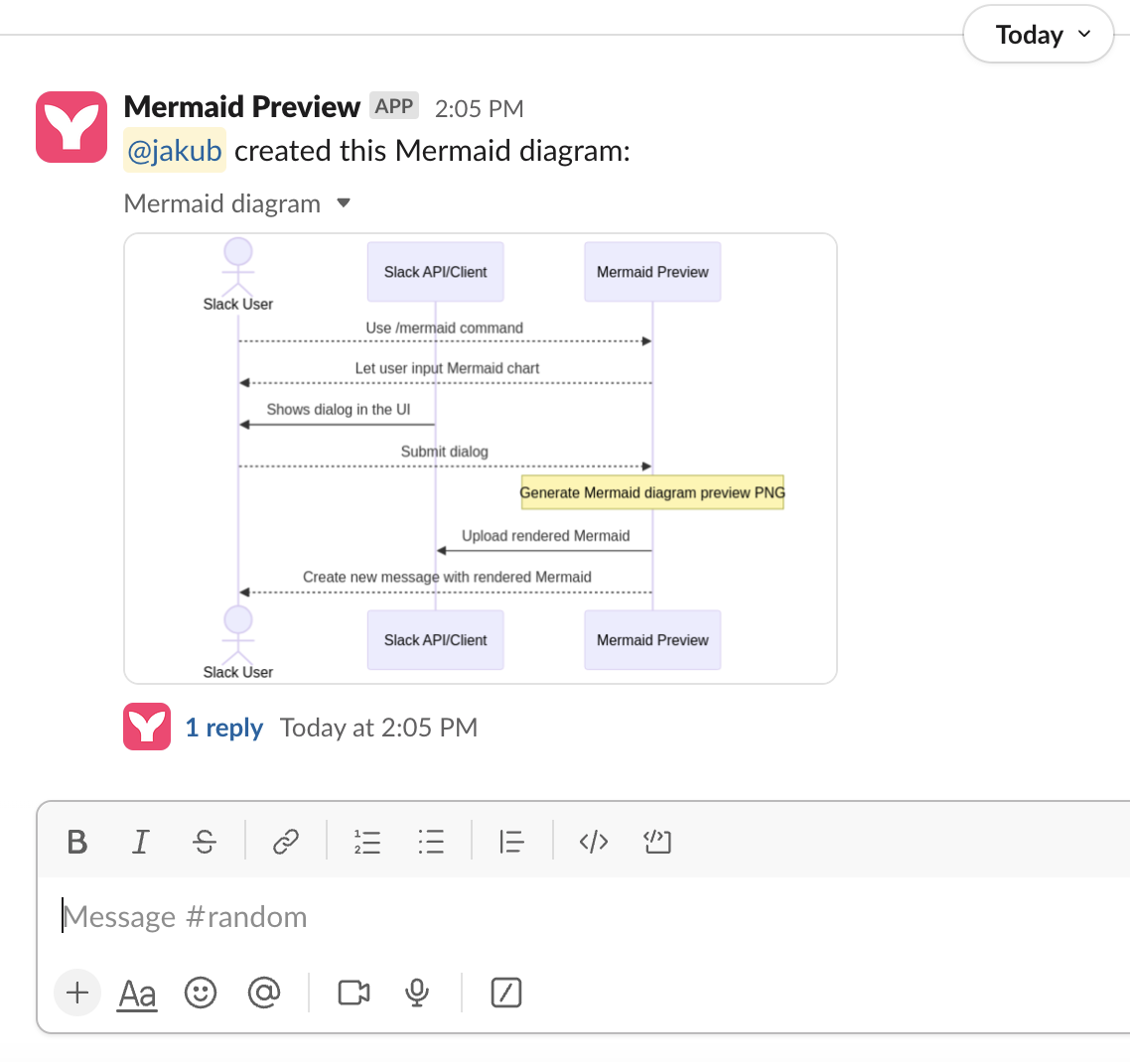Mention someone with the @ button
Viewport: 1130px width, 1062px height.
coord(264,992)
